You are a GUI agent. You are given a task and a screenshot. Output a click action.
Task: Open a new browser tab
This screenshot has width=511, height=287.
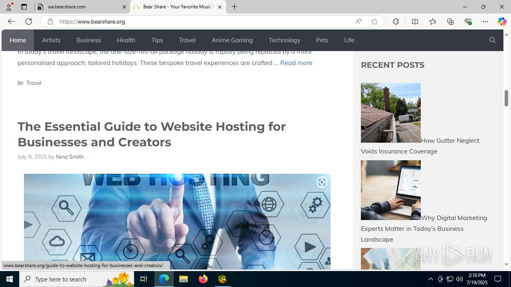pos(235,7)
